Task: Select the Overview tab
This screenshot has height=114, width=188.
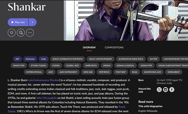Action: tap(89, 47)
